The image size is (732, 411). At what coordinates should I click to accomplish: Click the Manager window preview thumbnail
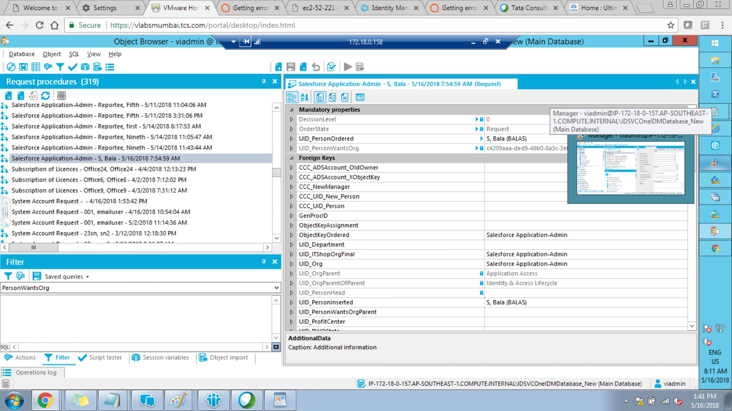pos(631,168)
